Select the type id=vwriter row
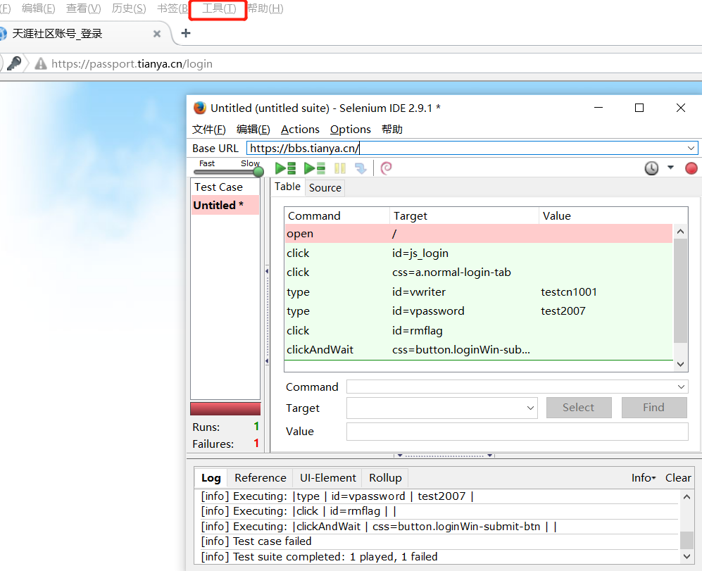The image size is (702, 571). click(x=479, y=292)
